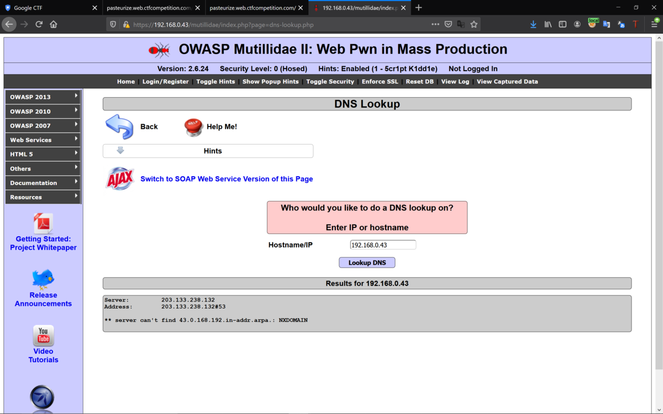Bookmark this page with the star

473,24
